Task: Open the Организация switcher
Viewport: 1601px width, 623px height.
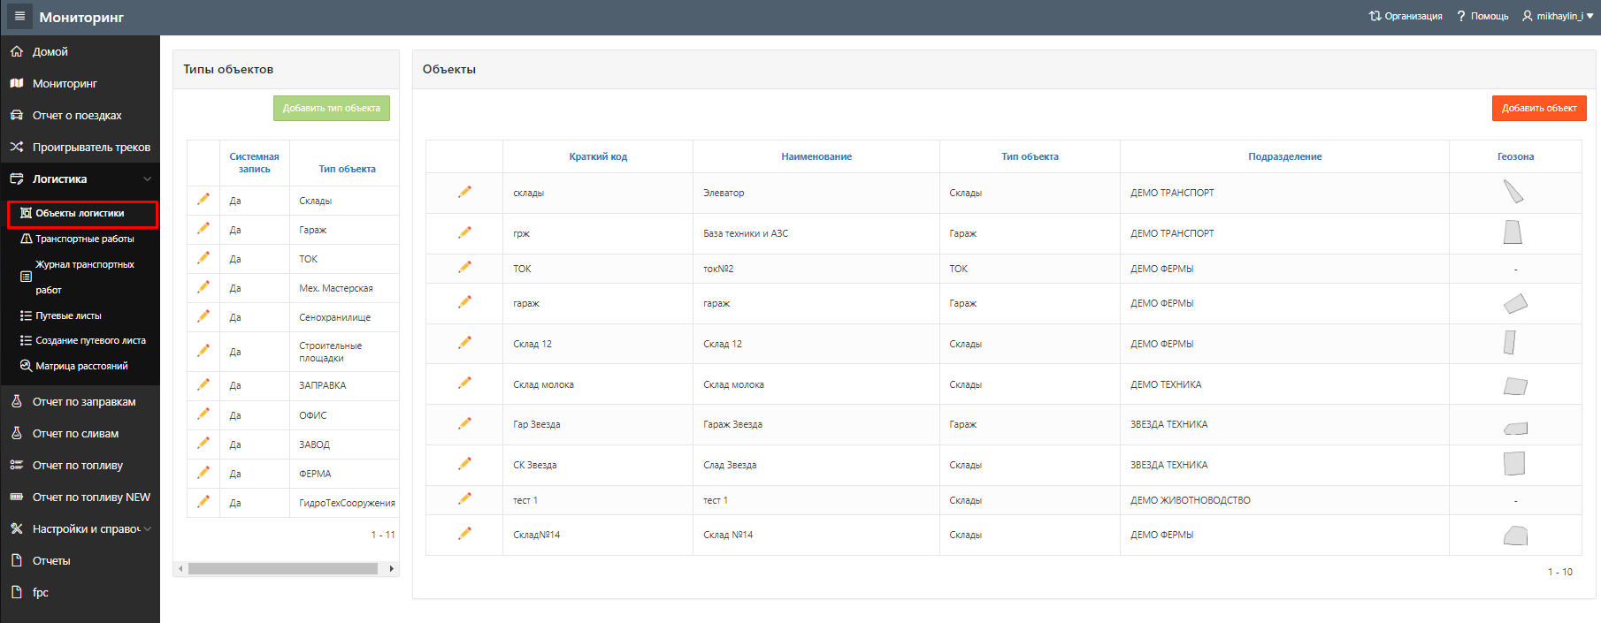Action: pyautogui.click(x=1406, y=16)
